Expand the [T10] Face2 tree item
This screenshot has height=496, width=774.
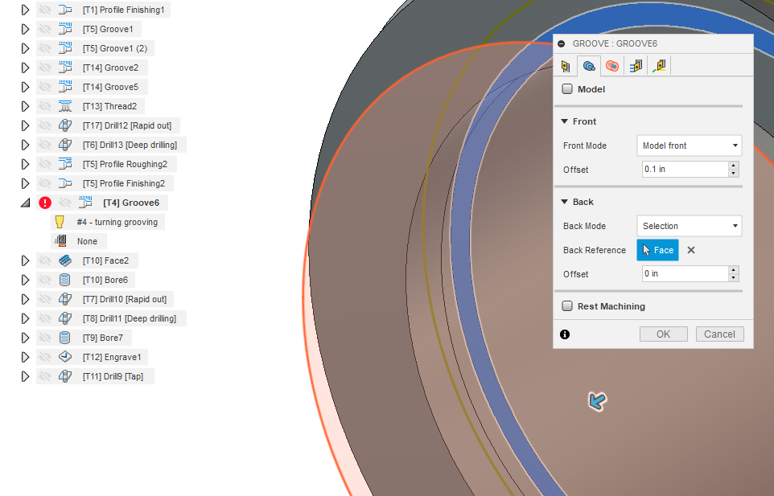(x=25, y=260)
